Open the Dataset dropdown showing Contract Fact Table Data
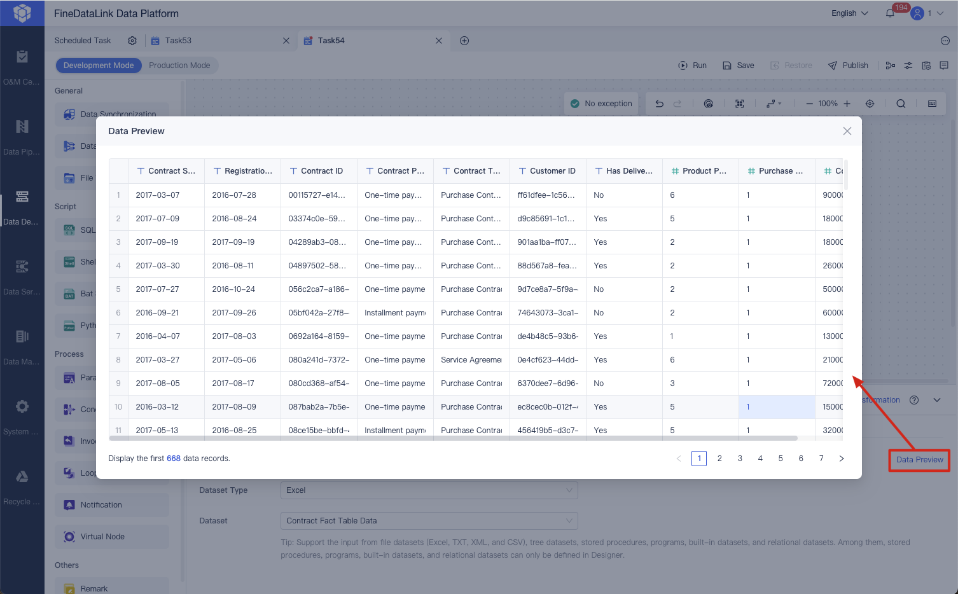958x594 pixels. click(429, 521)
